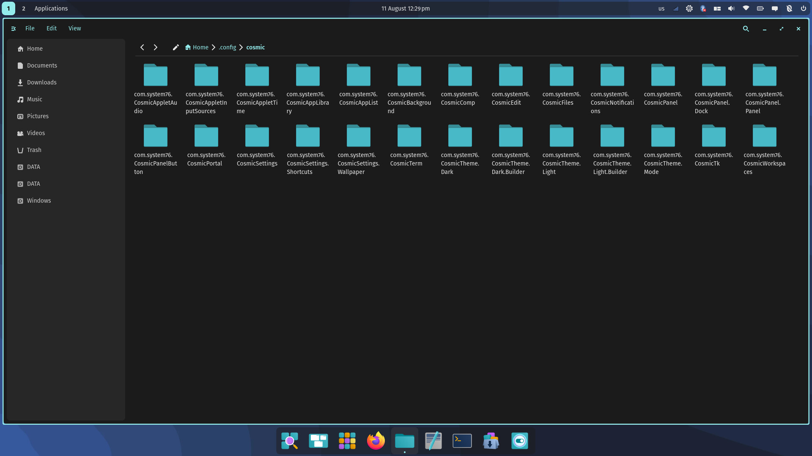Viewport: 812px width, 456px height.
Task: Select the CosmicEdit folder
Action: [511, 84]
